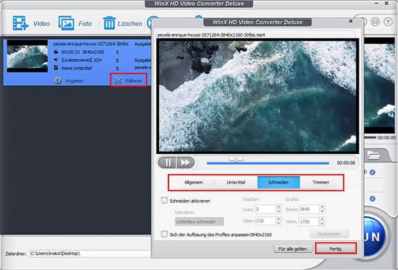
Task: Click the 00:00:33 3840x2160 duration text
Action: point(83,52)
